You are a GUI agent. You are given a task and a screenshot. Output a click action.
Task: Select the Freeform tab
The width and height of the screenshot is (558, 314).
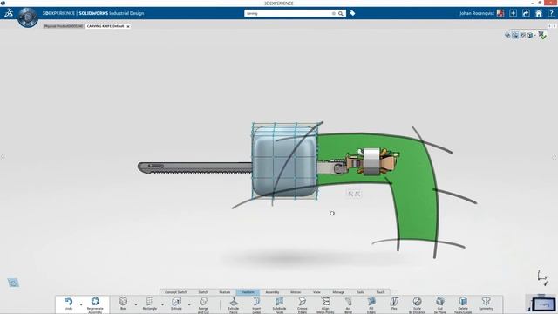tap(248, 292)
